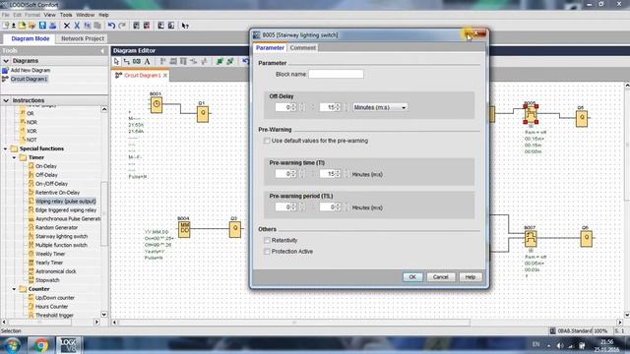Viewport: 630px width, 354px height.
Task: Click the Save floppy disk toolbar icon
Action: tap(42, 26)
